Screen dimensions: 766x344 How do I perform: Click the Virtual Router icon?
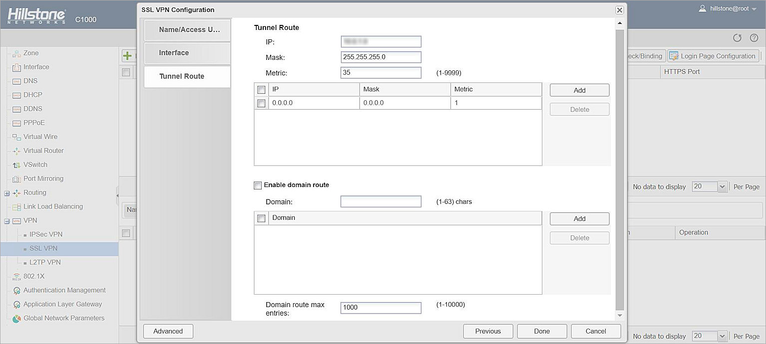click(x=16, y=151)
